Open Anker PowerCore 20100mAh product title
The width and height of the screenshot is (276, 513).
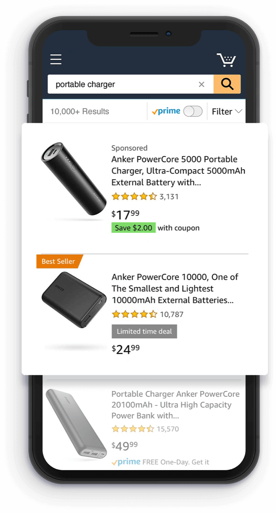pyautogui.click(x=175, y=405)
